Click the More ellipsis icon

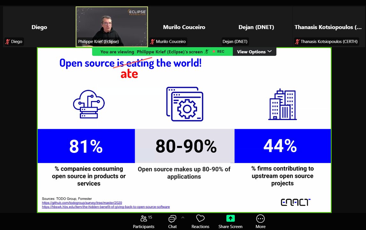pos(260,218)
